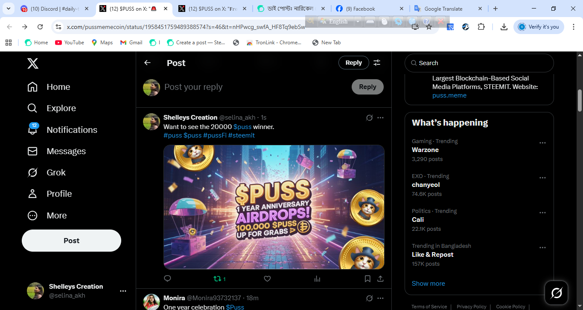The height and width of the screenshot is (310, 583).
Task: Click the X logo in the sidebar
Action: click(x=33, y=63)
